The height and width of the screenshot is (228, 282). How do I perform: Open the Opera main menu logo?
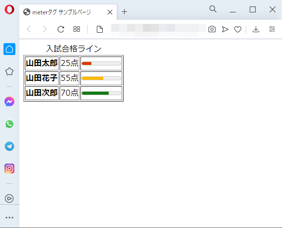(9, 9)
